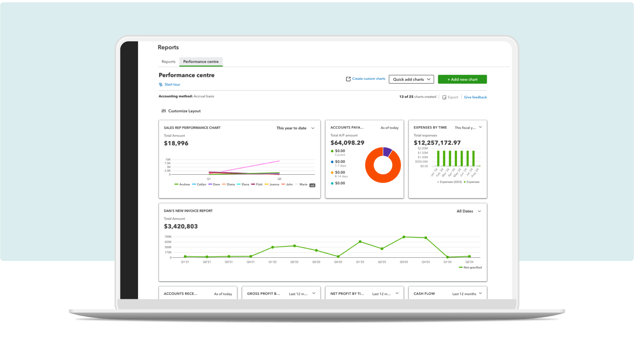Click the $12,257,172.97 total expenses value
Viewport: 634px width, 354px height.
(x=437, y=143)
